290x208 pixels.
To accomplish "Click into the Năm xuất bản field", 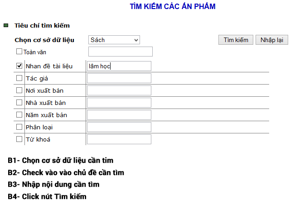I will pos(119,115).
